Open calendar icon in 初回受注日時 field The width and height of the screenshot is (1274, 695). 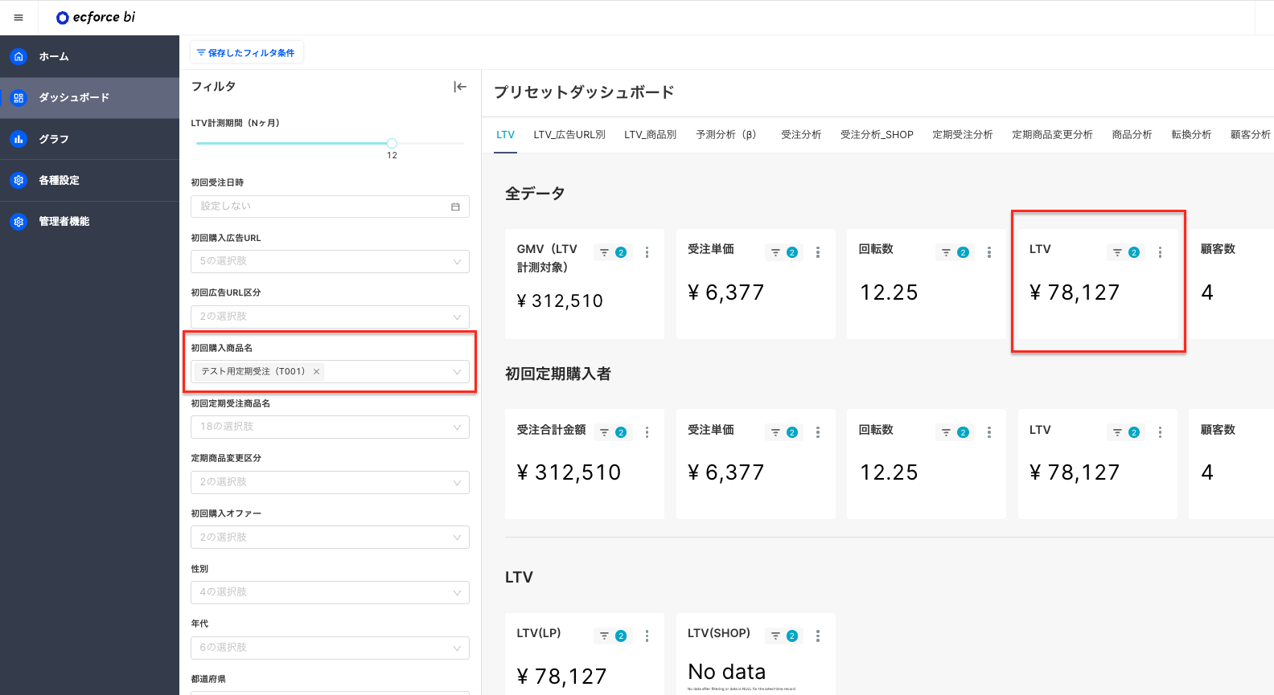455,206
